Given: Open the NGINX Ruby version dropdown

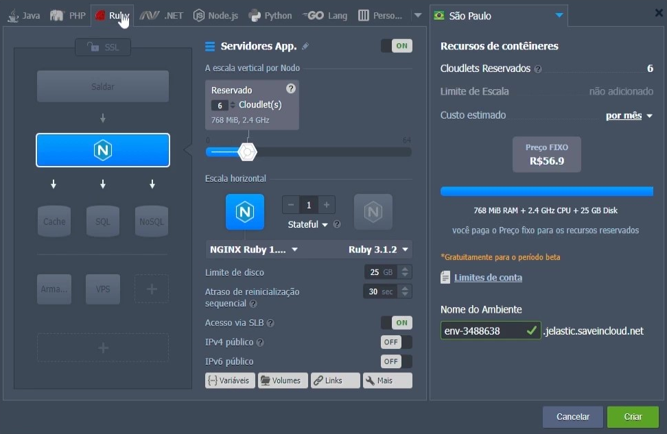Looking at the screenshot, I should click(x=253, y=250).
